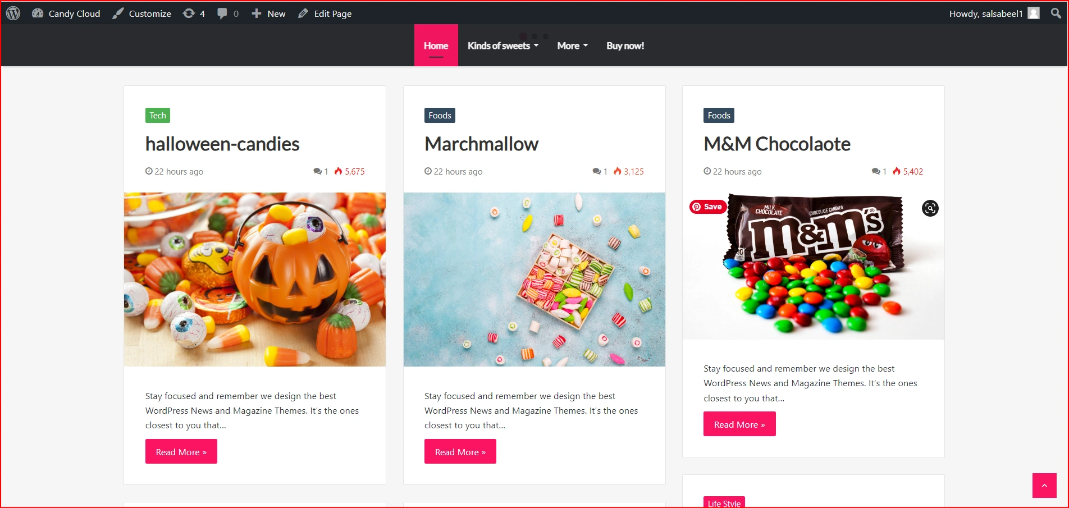Open the WordPress logo menu

coord(13,13)
